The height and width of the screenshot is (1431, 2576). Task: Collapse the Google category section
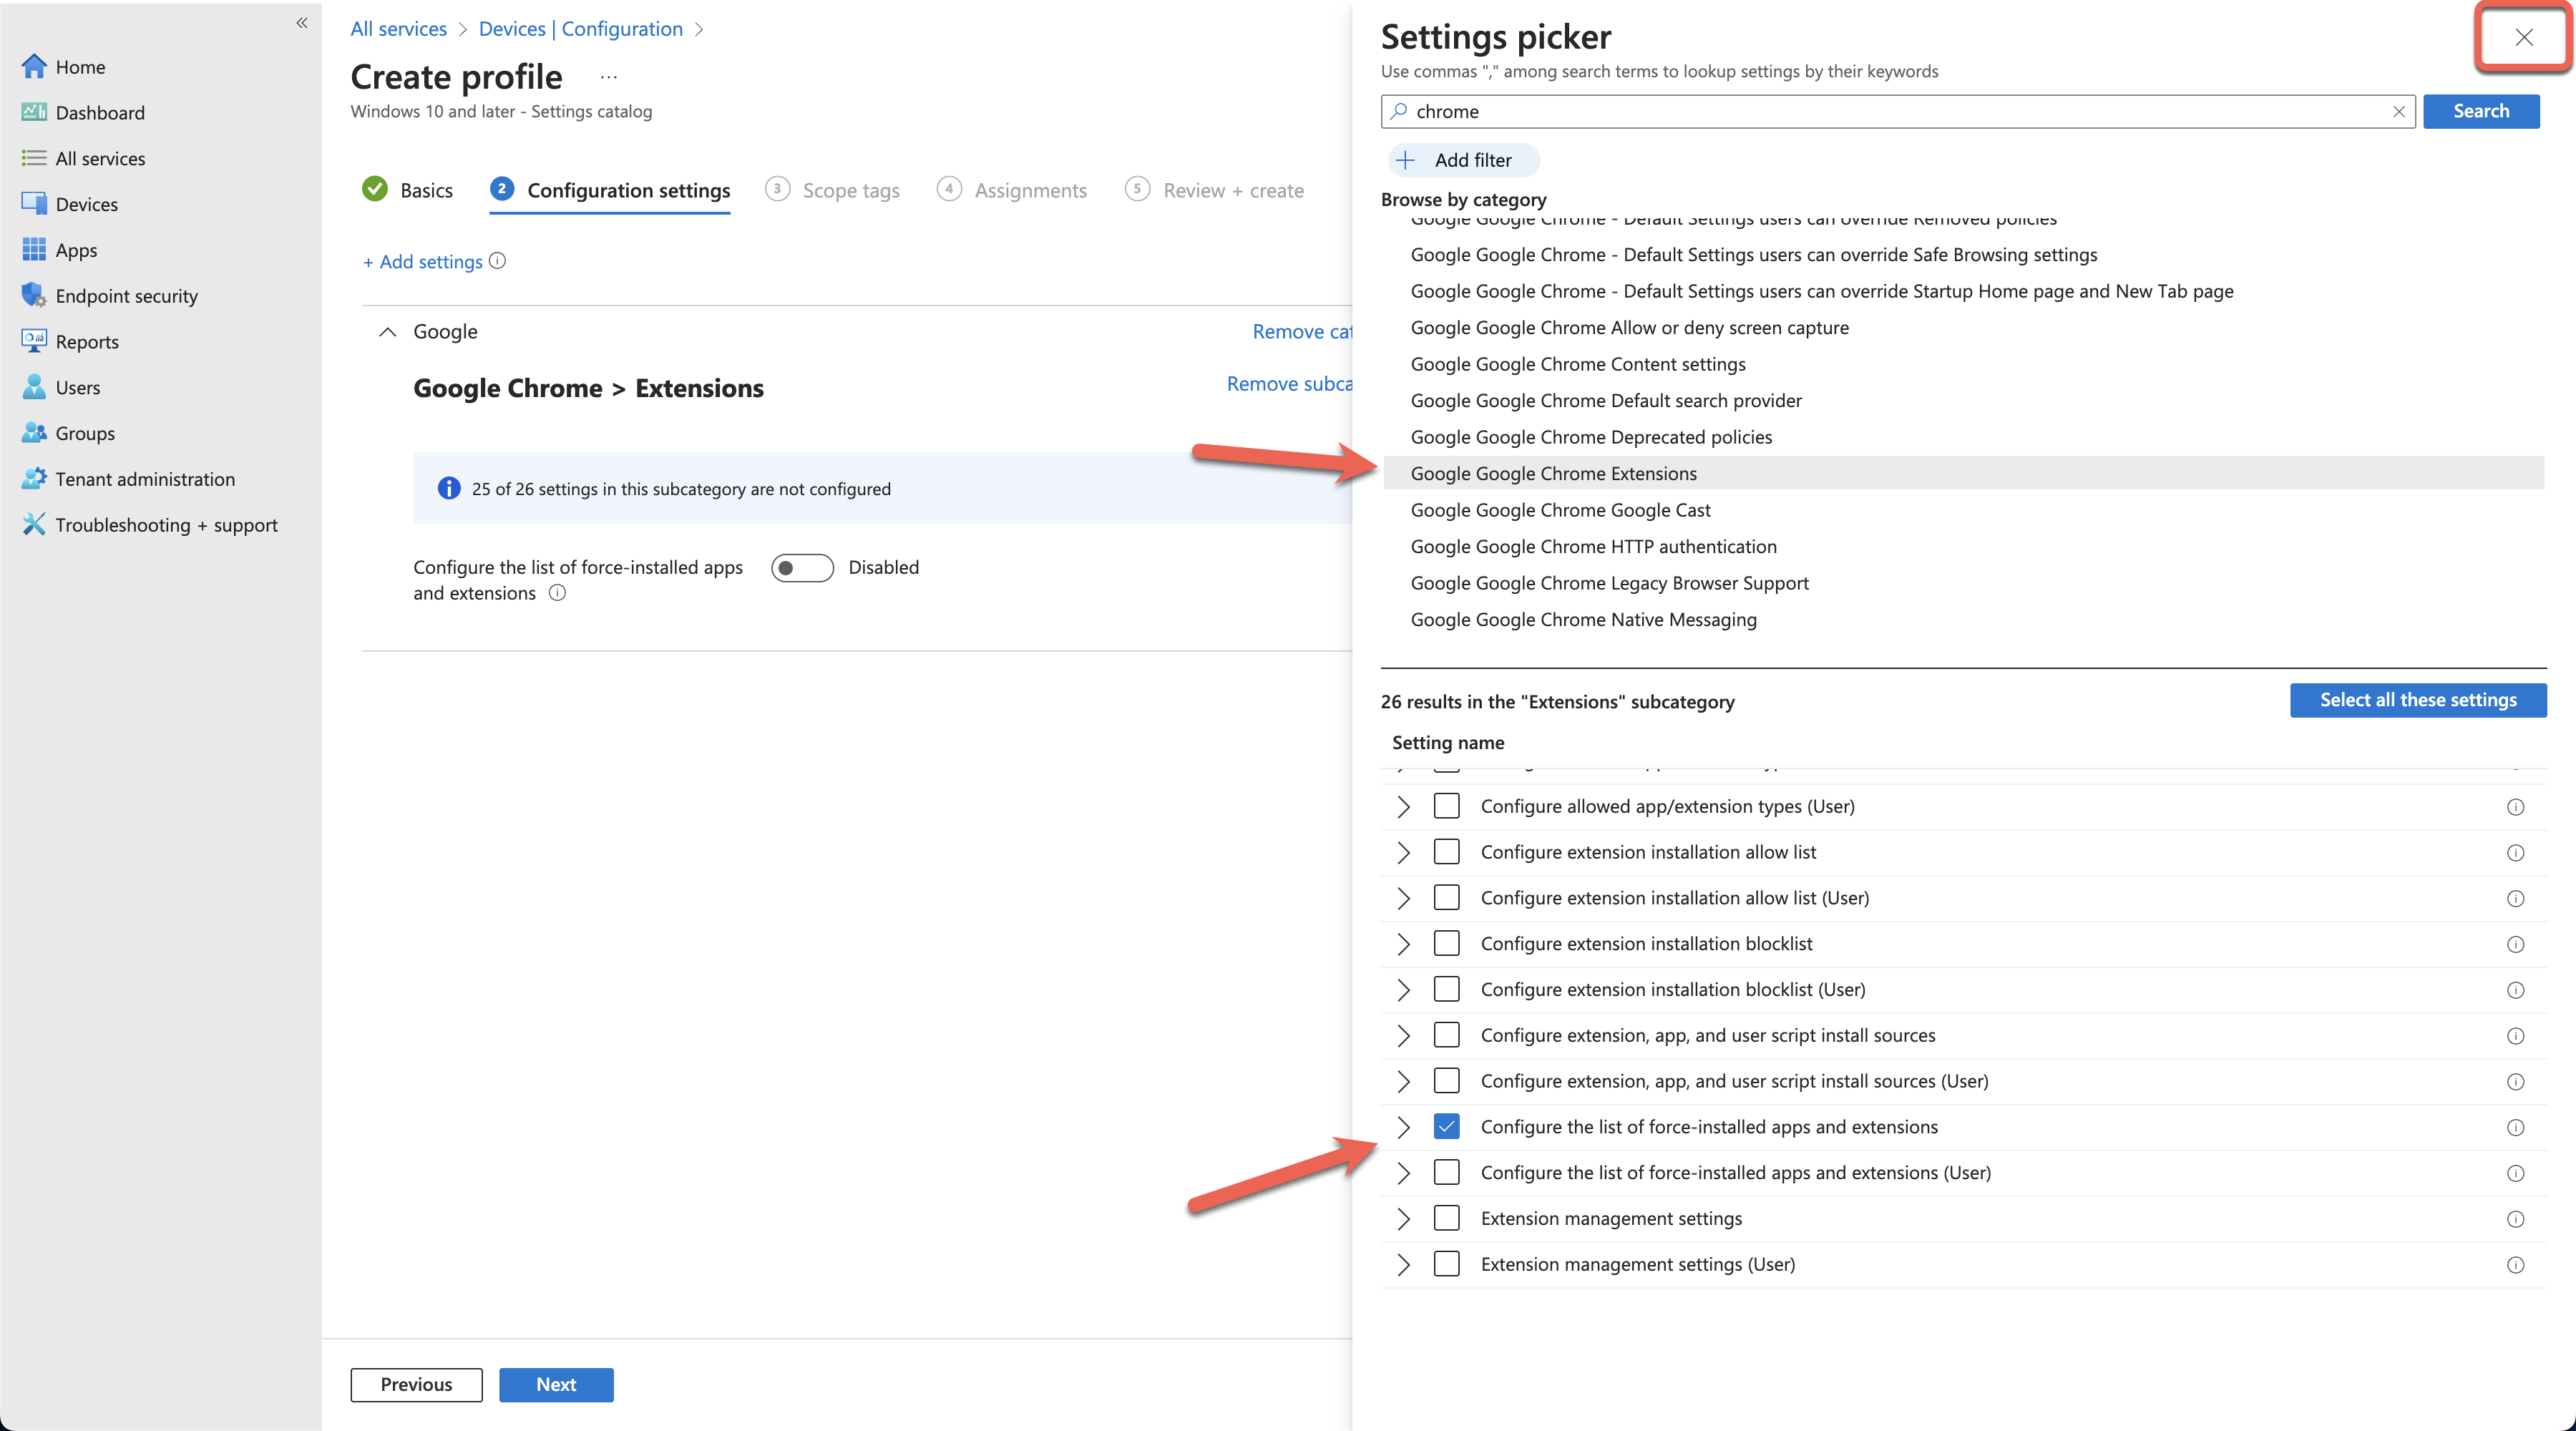coord(388,332)
